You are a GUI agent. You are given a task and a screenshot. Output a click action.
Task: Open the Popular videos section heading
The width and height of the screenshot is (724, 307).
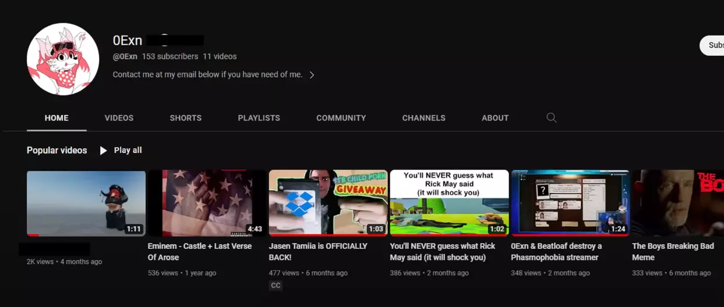(56, 150)
